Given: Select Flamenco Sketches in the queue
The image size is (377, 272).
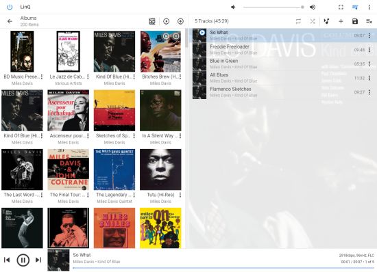Looking at the screenshot, I should coord(284,92).
